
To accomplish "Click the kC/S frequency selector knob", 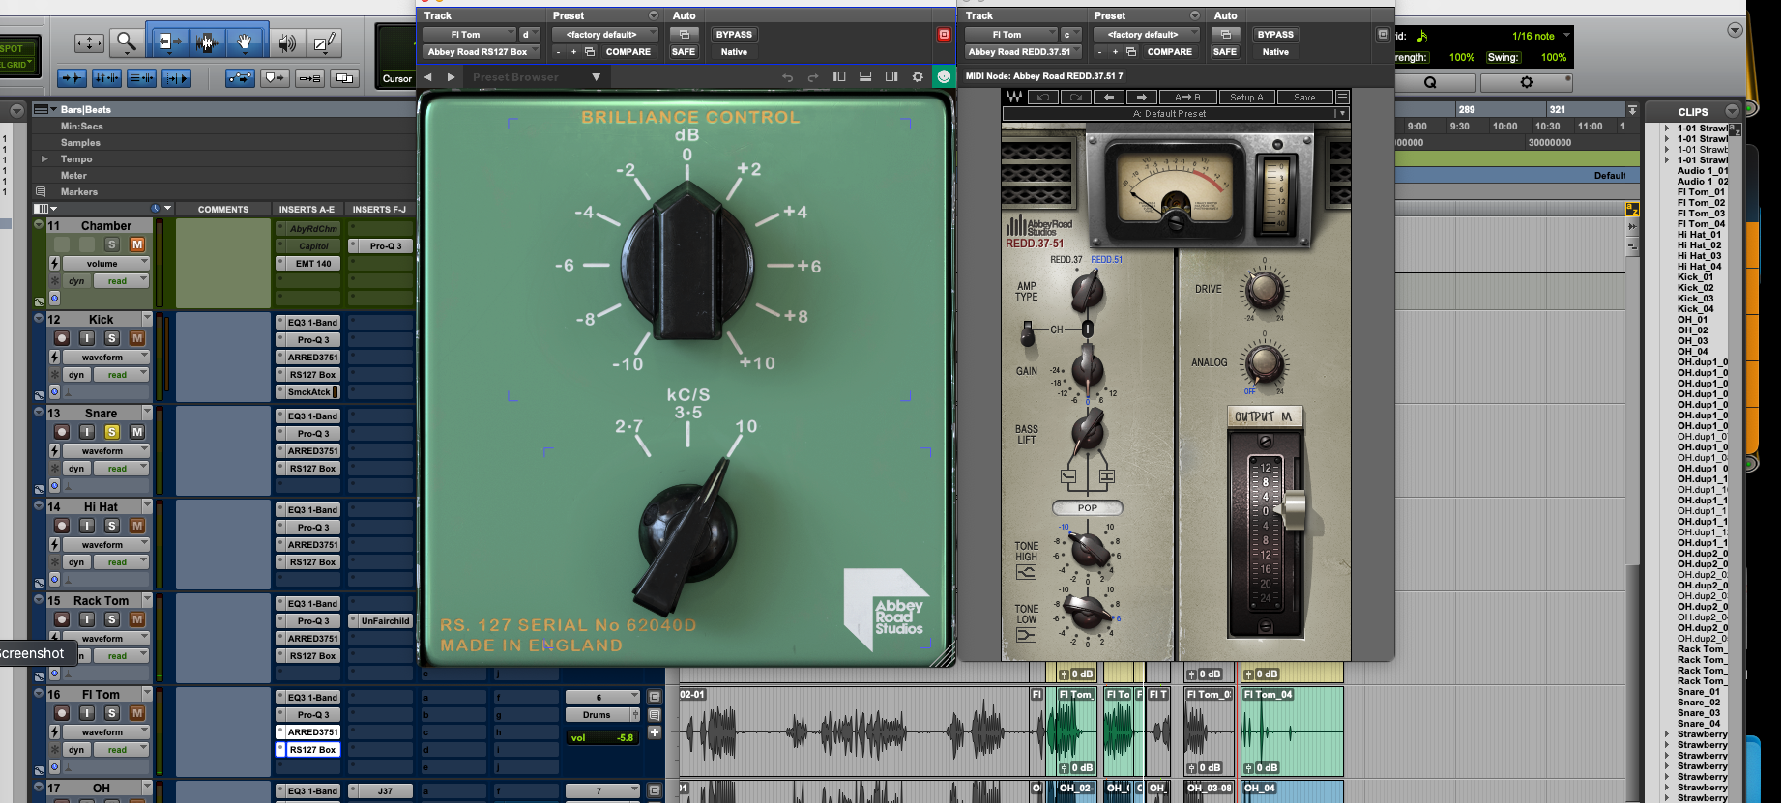I will [685, 534].
